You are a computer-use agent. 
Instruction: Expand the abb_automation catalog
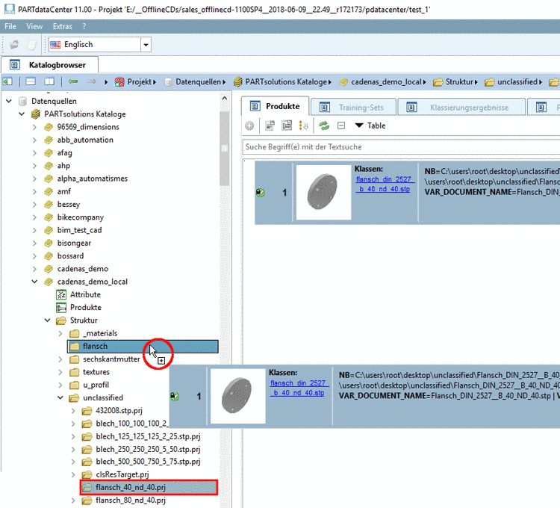tap(34, 140)
